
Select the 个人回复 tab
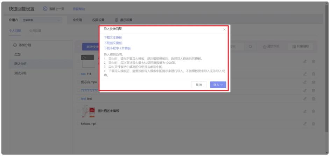point(15,31)
